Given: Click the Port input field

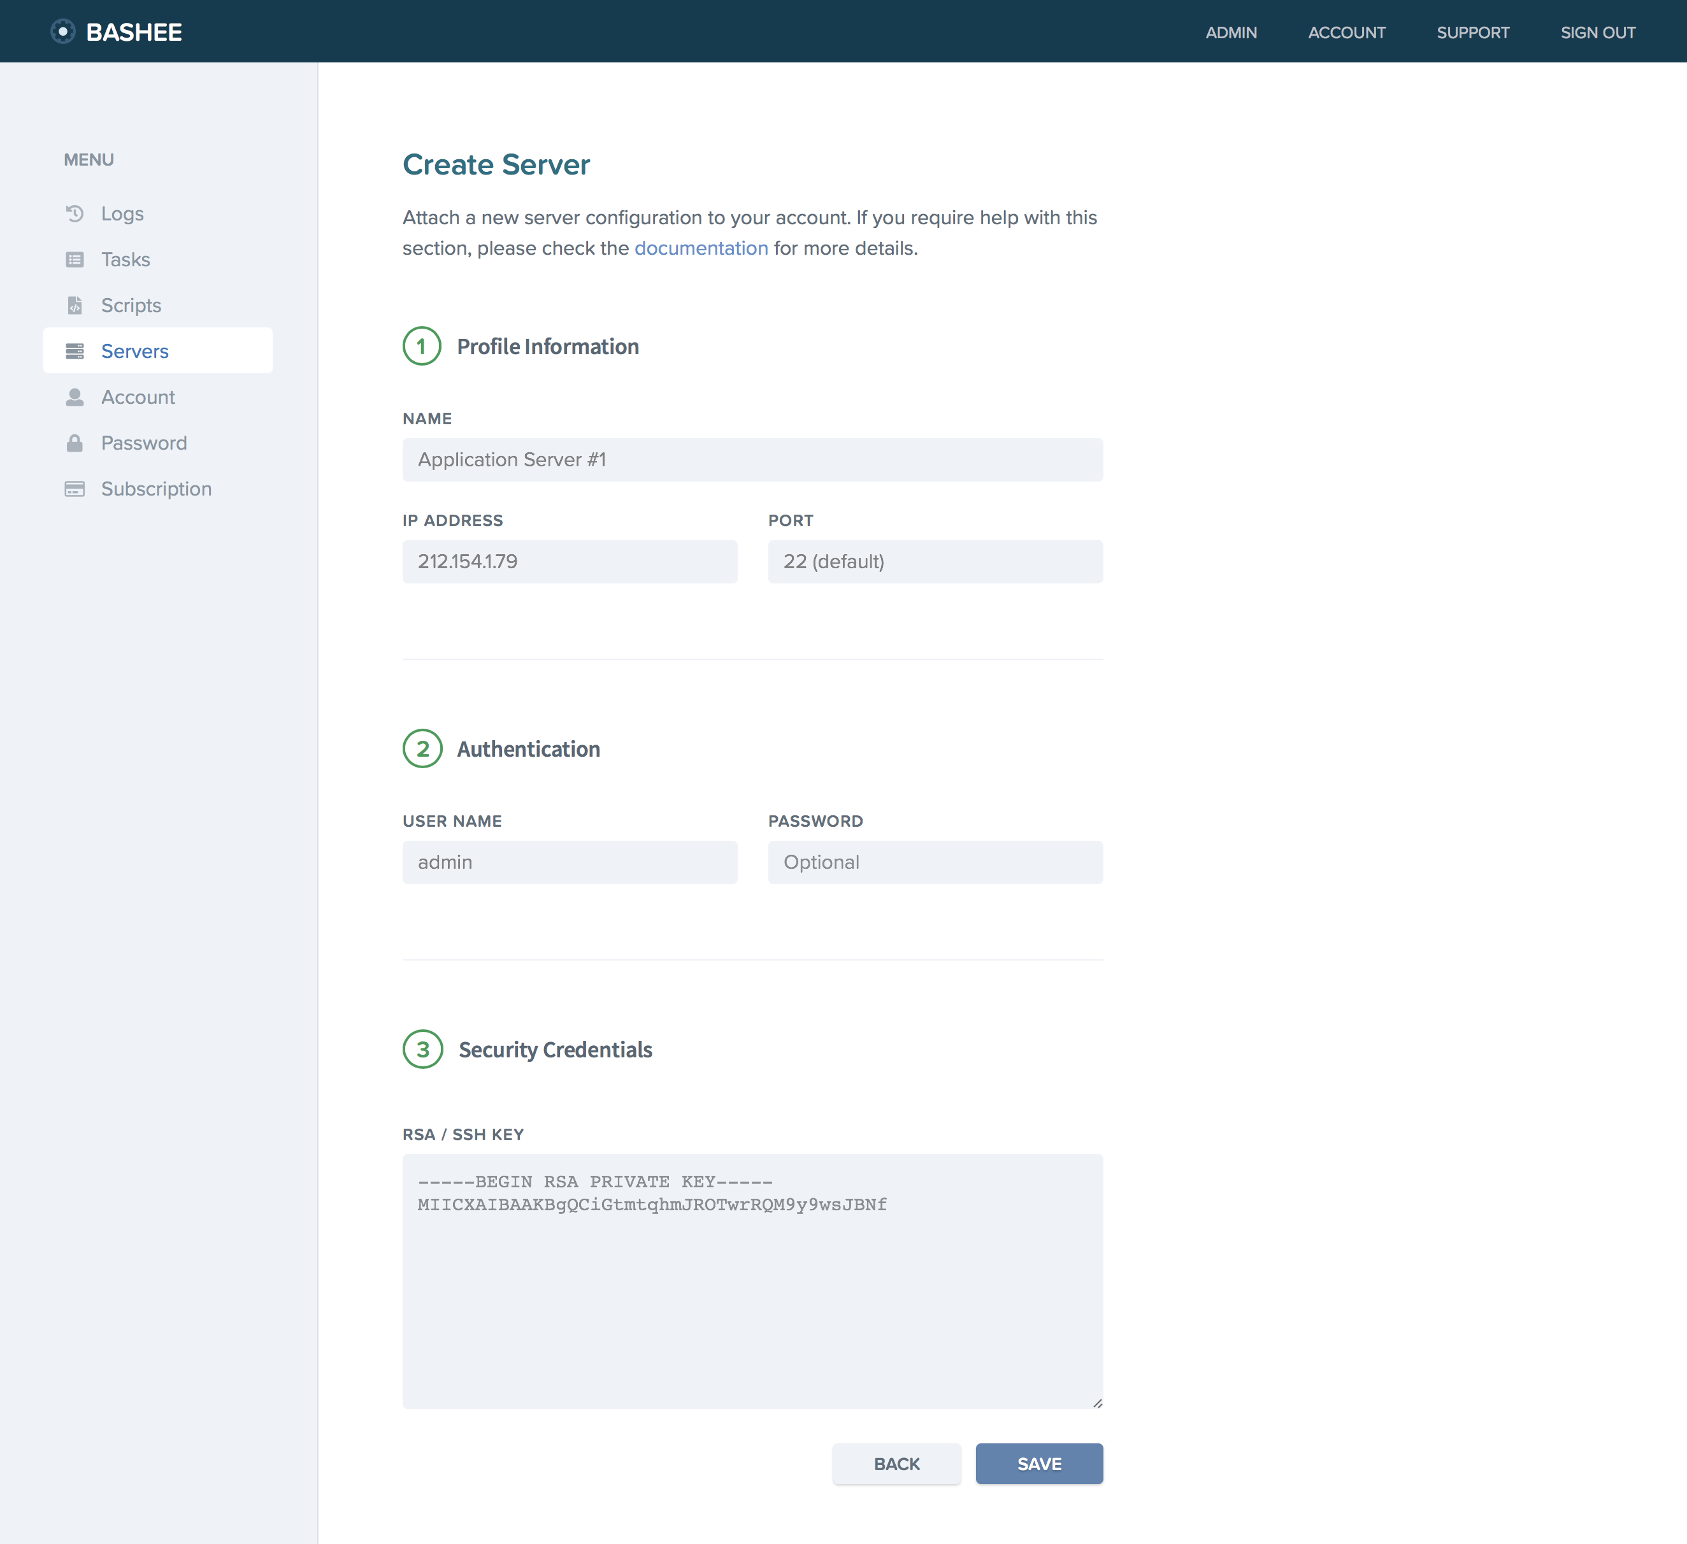Looking at the screenshot, I should pyautogui.click(x=935, y=562).
